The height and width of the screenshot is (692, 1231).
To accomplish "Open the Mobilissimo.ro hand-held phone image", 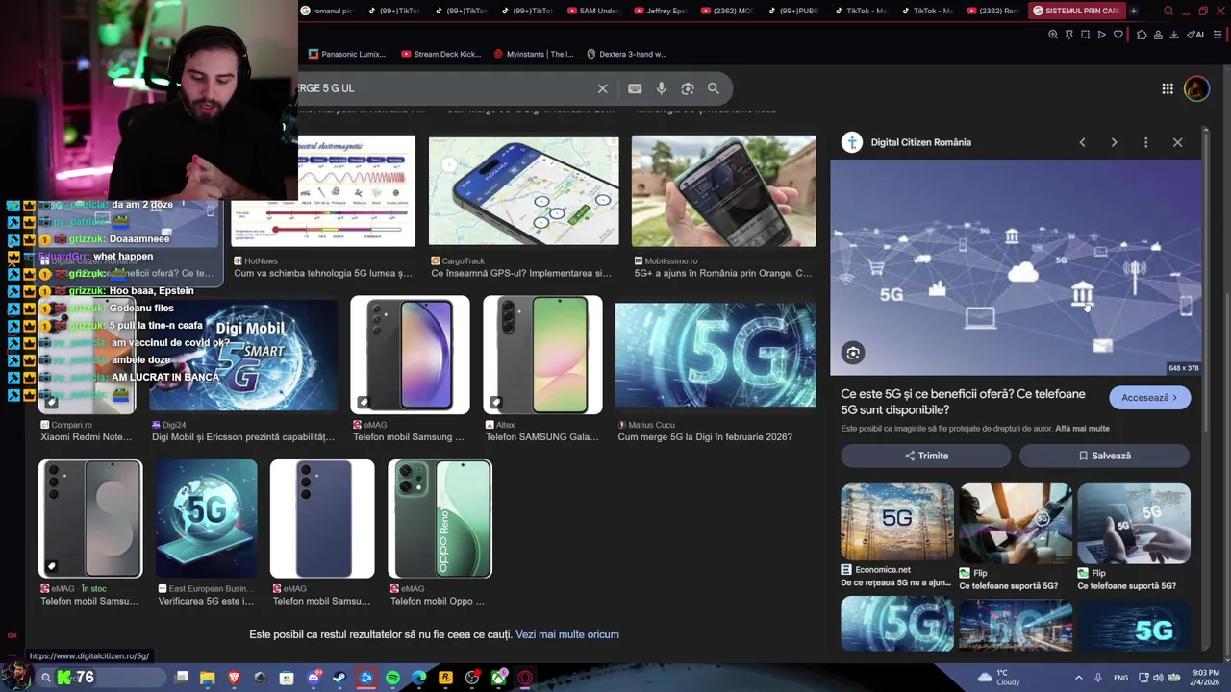I will 723,191.
